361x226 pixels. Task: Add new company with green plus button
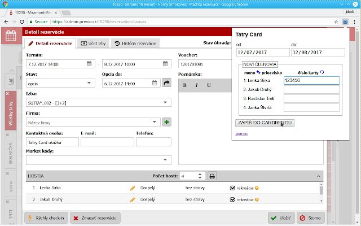coord(166,122)
